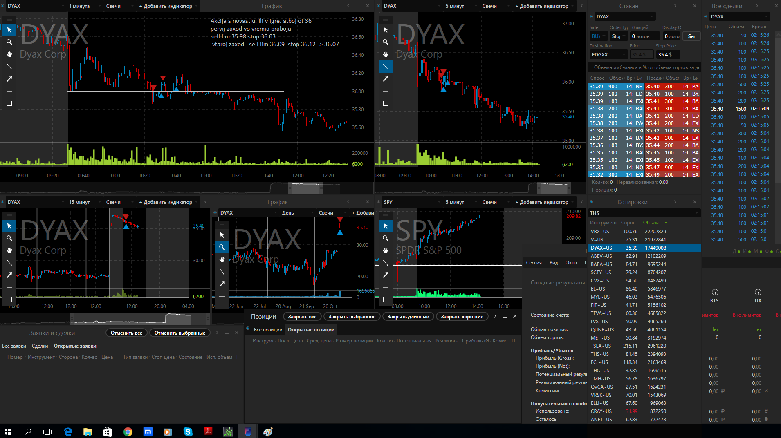Click the navigator slider below 1-minute DYAX chart
781x438 pixels.
coord(305,188)
